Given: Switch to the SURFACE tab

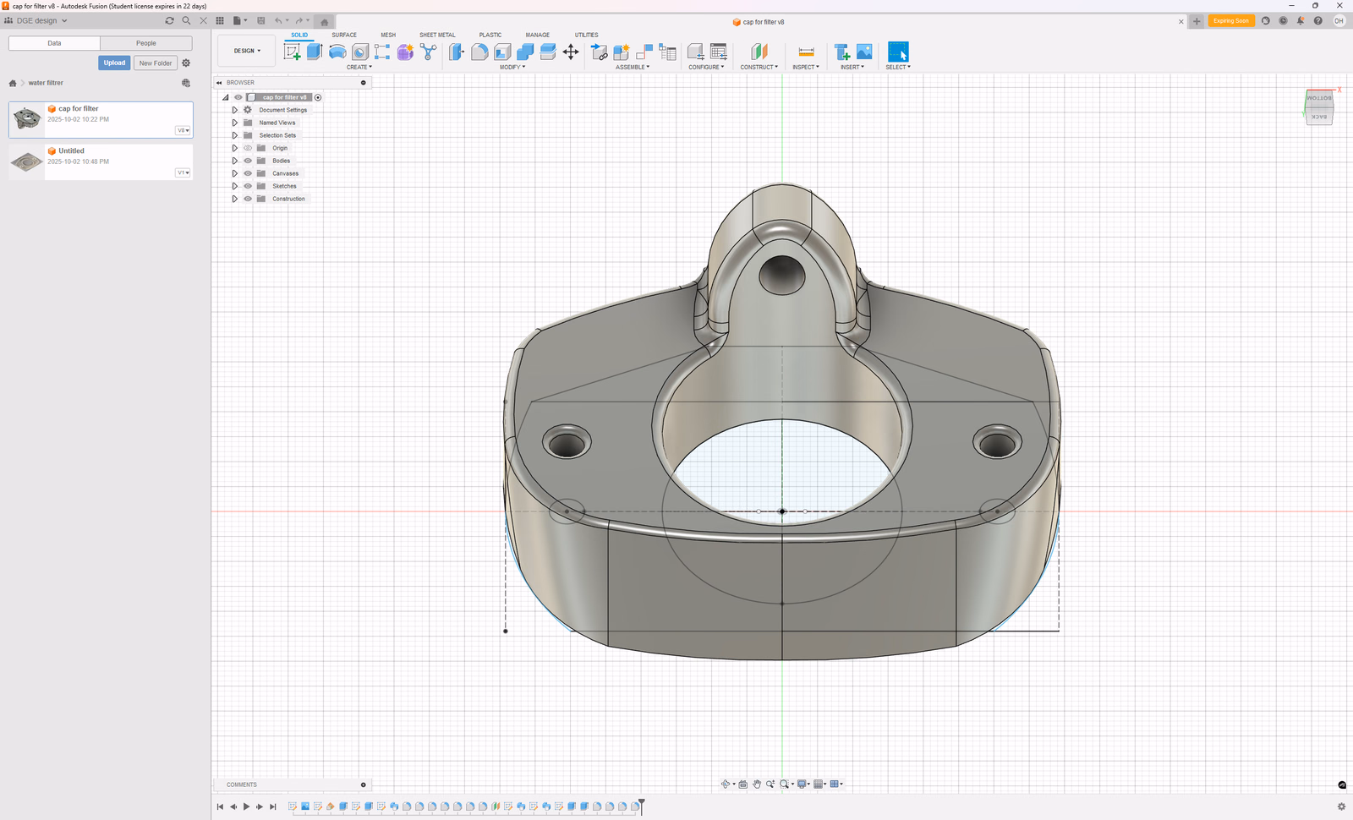Looking at the screenshot, I should coord(344,35).
